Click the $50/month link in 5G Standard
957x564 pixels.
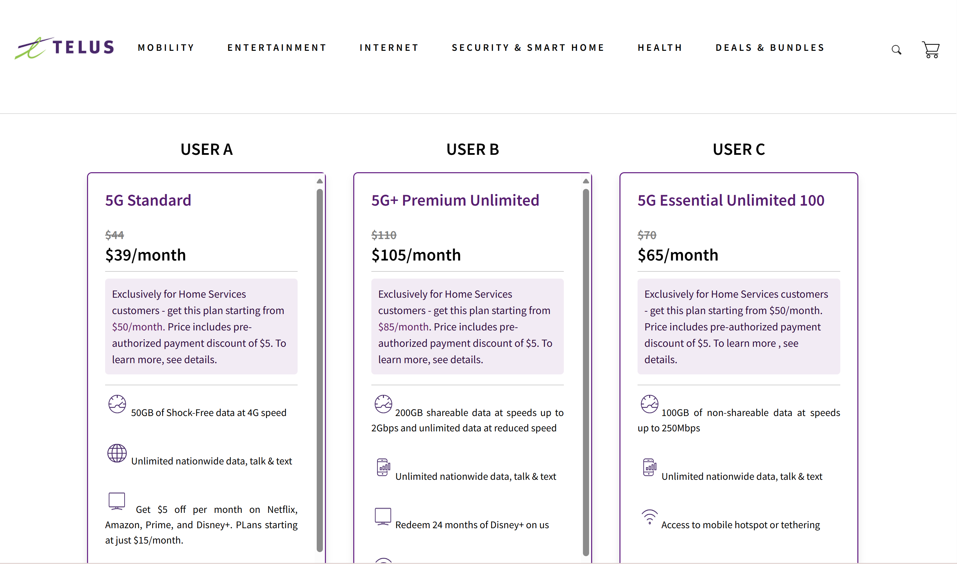pyautogui.click(x=138, y=327)
